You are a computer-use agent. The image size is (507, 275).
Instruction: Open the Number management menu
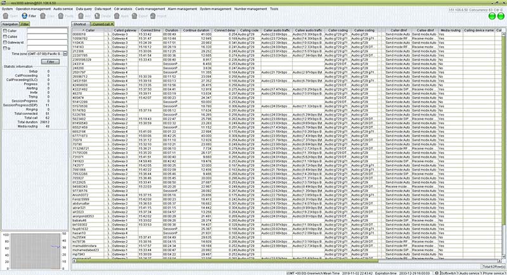(250, 9)
